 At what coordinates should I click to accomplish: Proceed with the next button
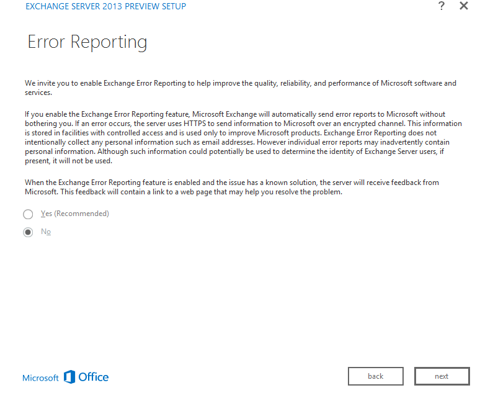click(442, 376)
